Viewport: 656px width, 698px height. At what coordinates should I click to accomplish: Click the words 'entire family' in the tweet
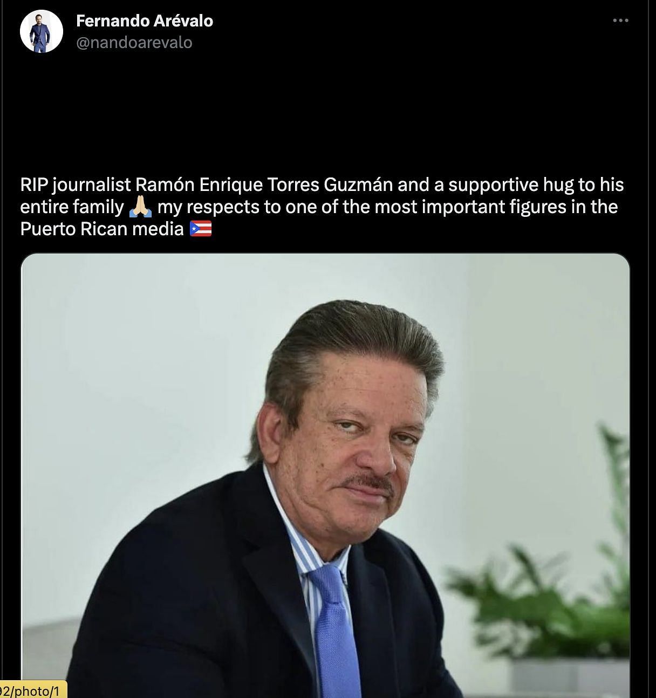tap(72, 207)
